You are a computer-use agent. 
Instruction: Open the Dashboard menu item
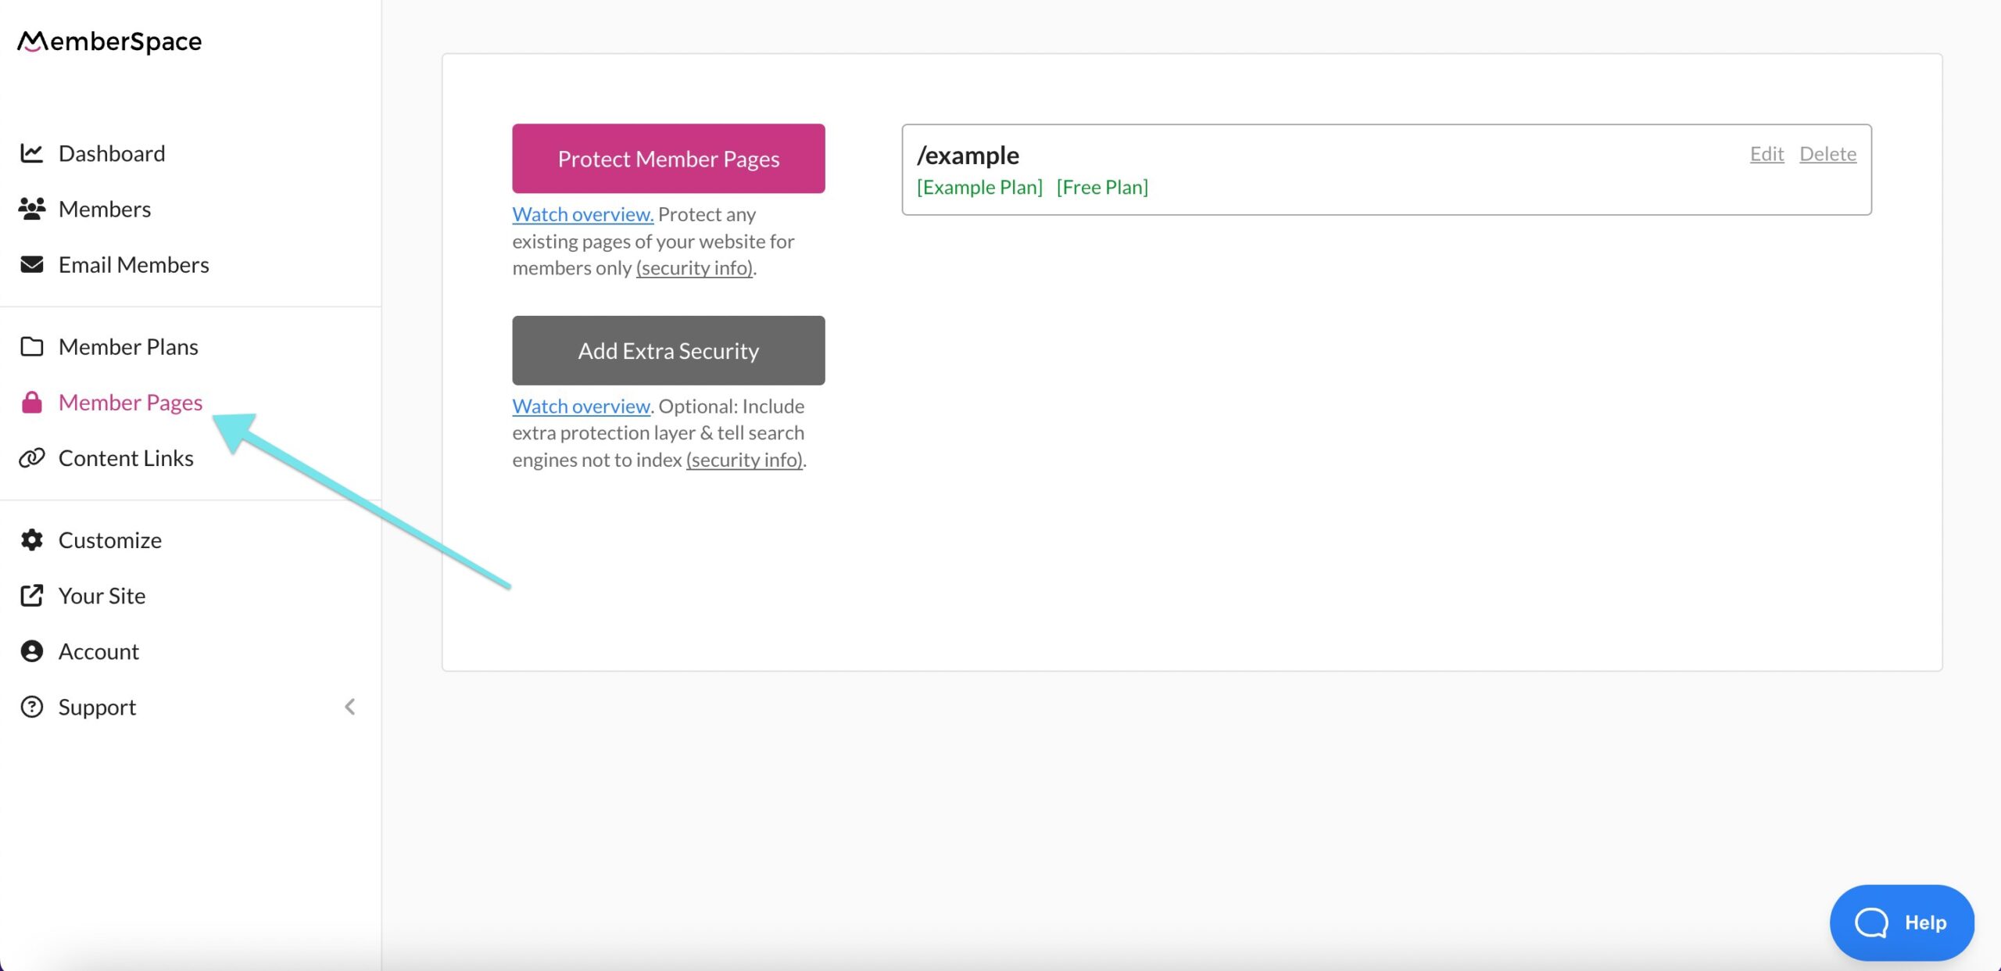pyautogui.click(x=112, y=153)
